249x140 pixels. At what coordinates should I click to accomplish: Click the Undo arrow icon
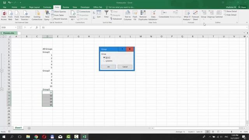click(9, 3)
